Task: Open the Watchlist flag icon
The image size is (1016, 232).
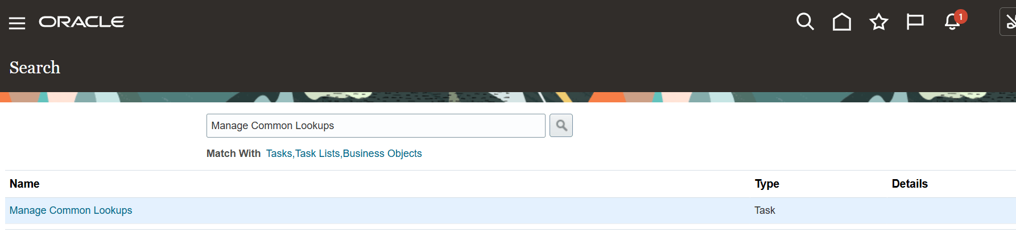Action: click(x=915, y=22)
